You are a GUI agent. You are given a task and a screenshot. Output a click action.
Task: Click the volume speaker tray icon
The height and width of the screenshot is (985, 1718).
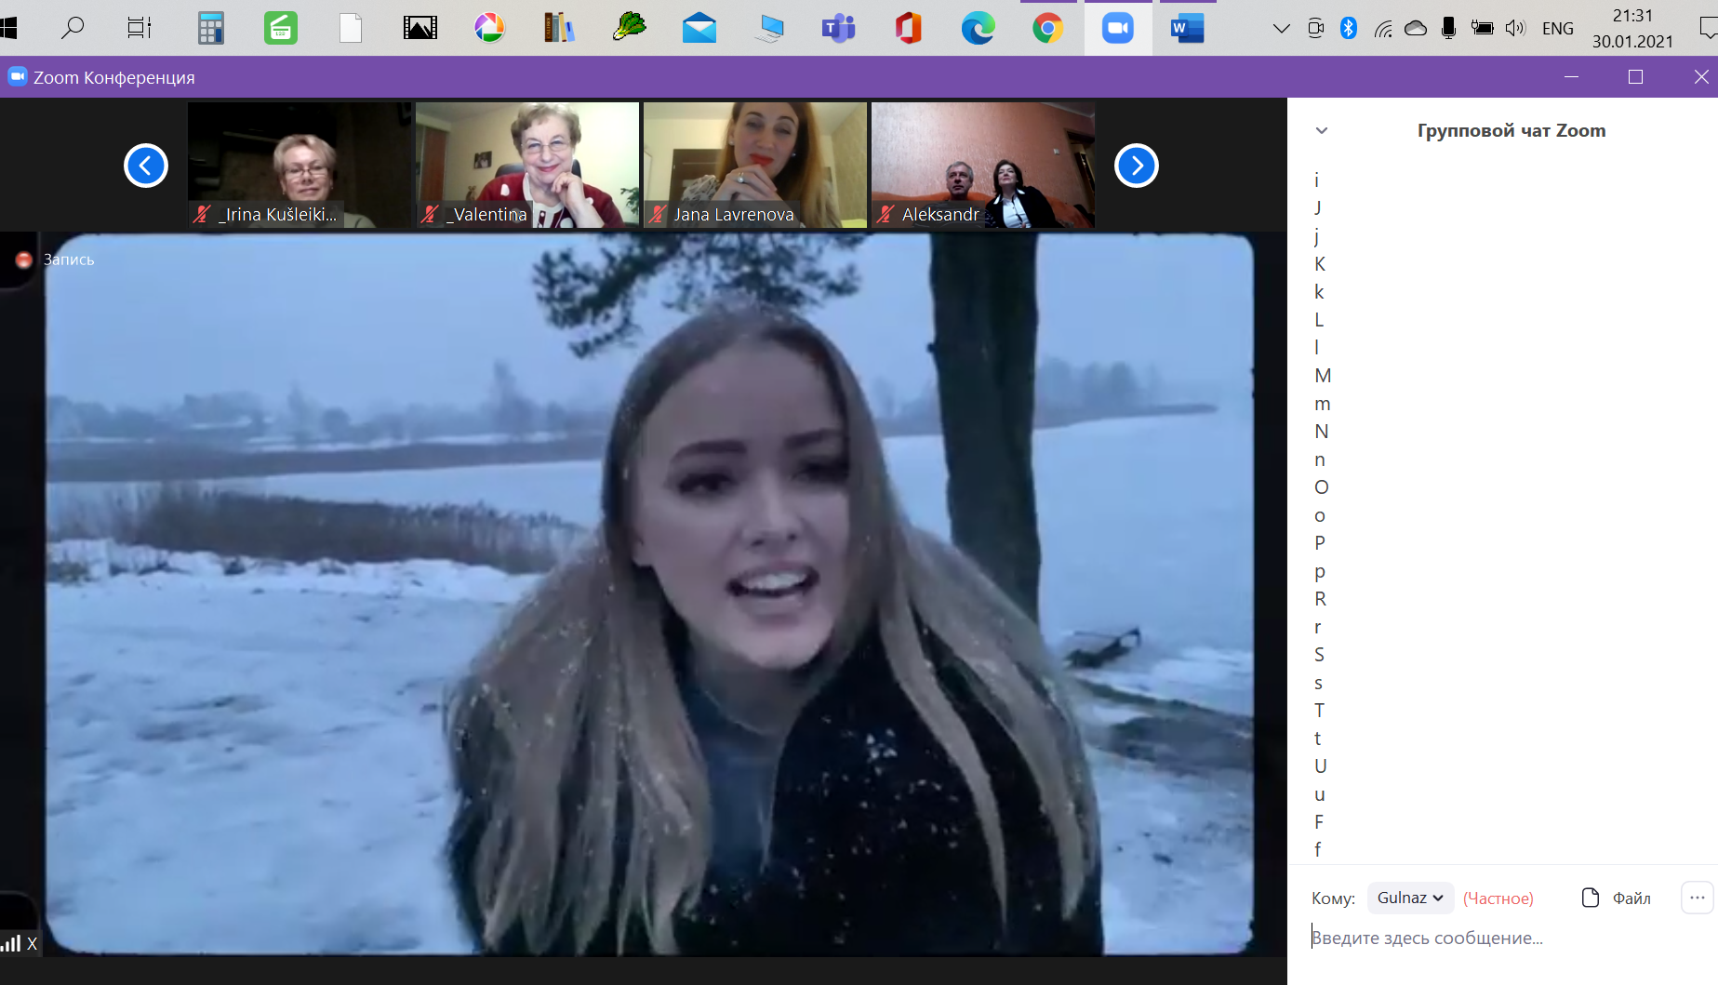click(x=1515, y=28)
